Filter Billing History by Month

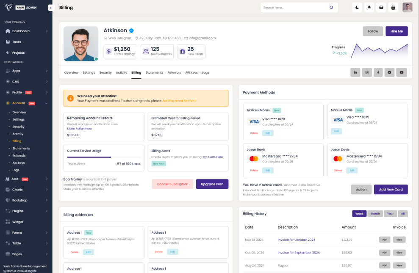pos(375,213)
